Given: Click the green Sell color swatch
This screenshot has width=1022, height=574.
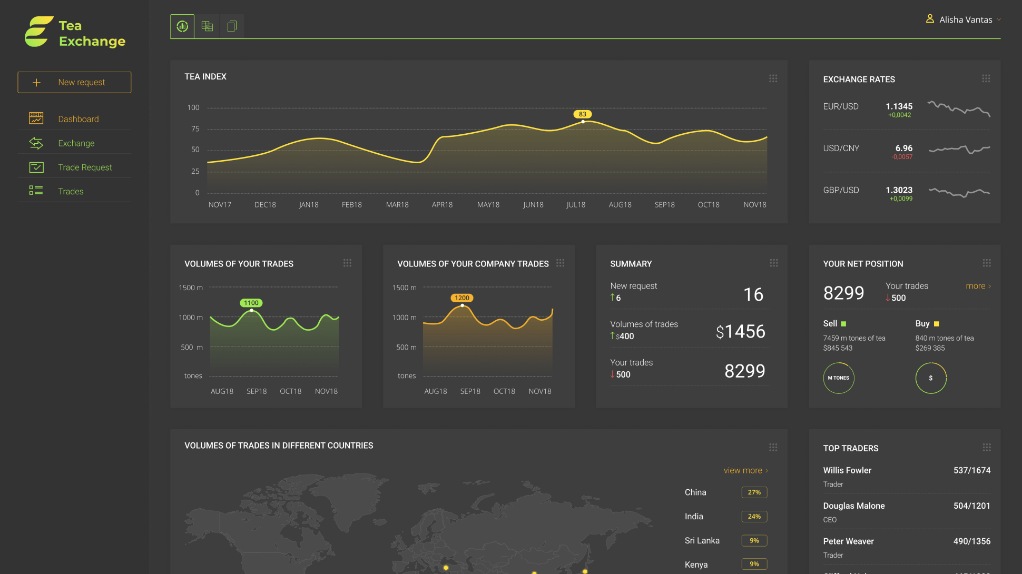Looking at the screenshot, I should pyautogui.click(x=843, y=324).
